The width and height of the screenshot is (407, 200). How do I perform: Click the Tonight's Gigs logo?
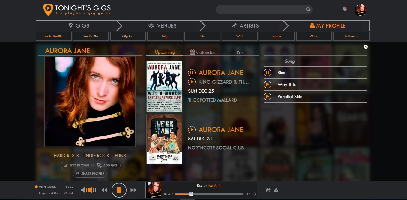(77, 10)
